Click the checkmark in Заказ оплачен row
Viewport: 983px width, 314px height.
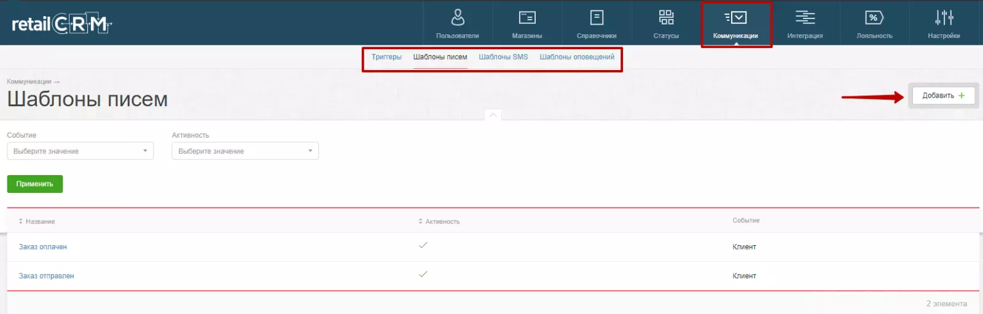pos(423,245)
